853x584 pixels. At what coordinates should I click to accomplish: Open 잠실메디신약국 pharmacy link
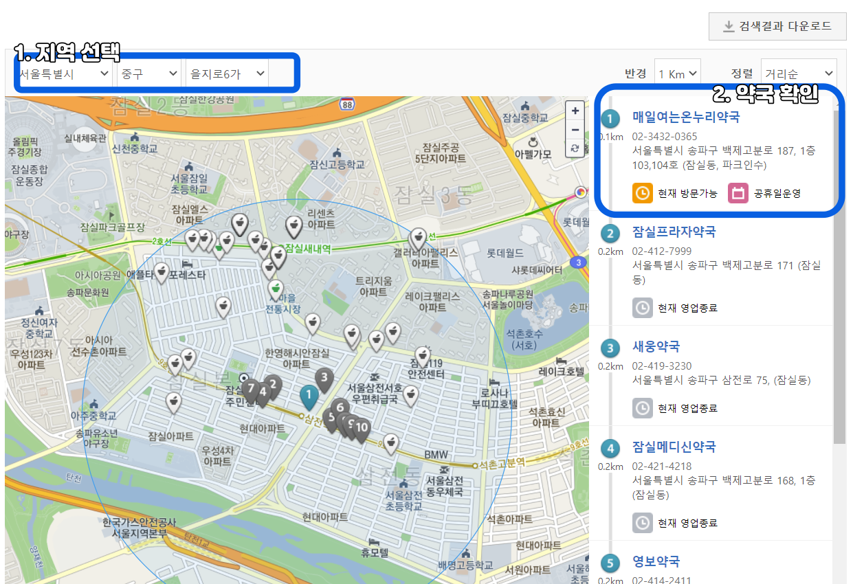click(x=674, y=447)
